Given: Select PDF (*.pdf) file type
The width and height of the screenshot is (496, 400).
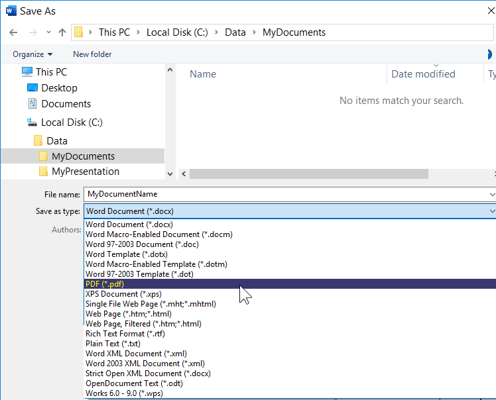Looking at the screenshot, I should [290, 284].
